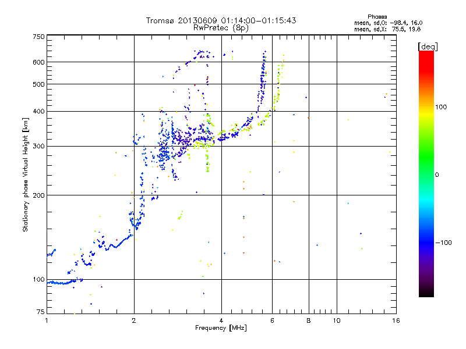Viewport: 466px width, 349px height.
Task: Click the 750 tick on the height axis
Action: pos(38,37)
